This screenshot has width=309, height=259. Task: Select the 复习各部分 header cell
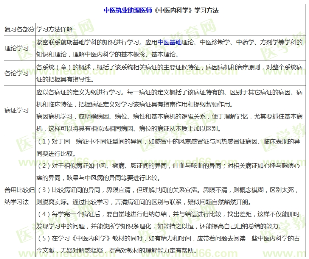click(x=19, y=29)
